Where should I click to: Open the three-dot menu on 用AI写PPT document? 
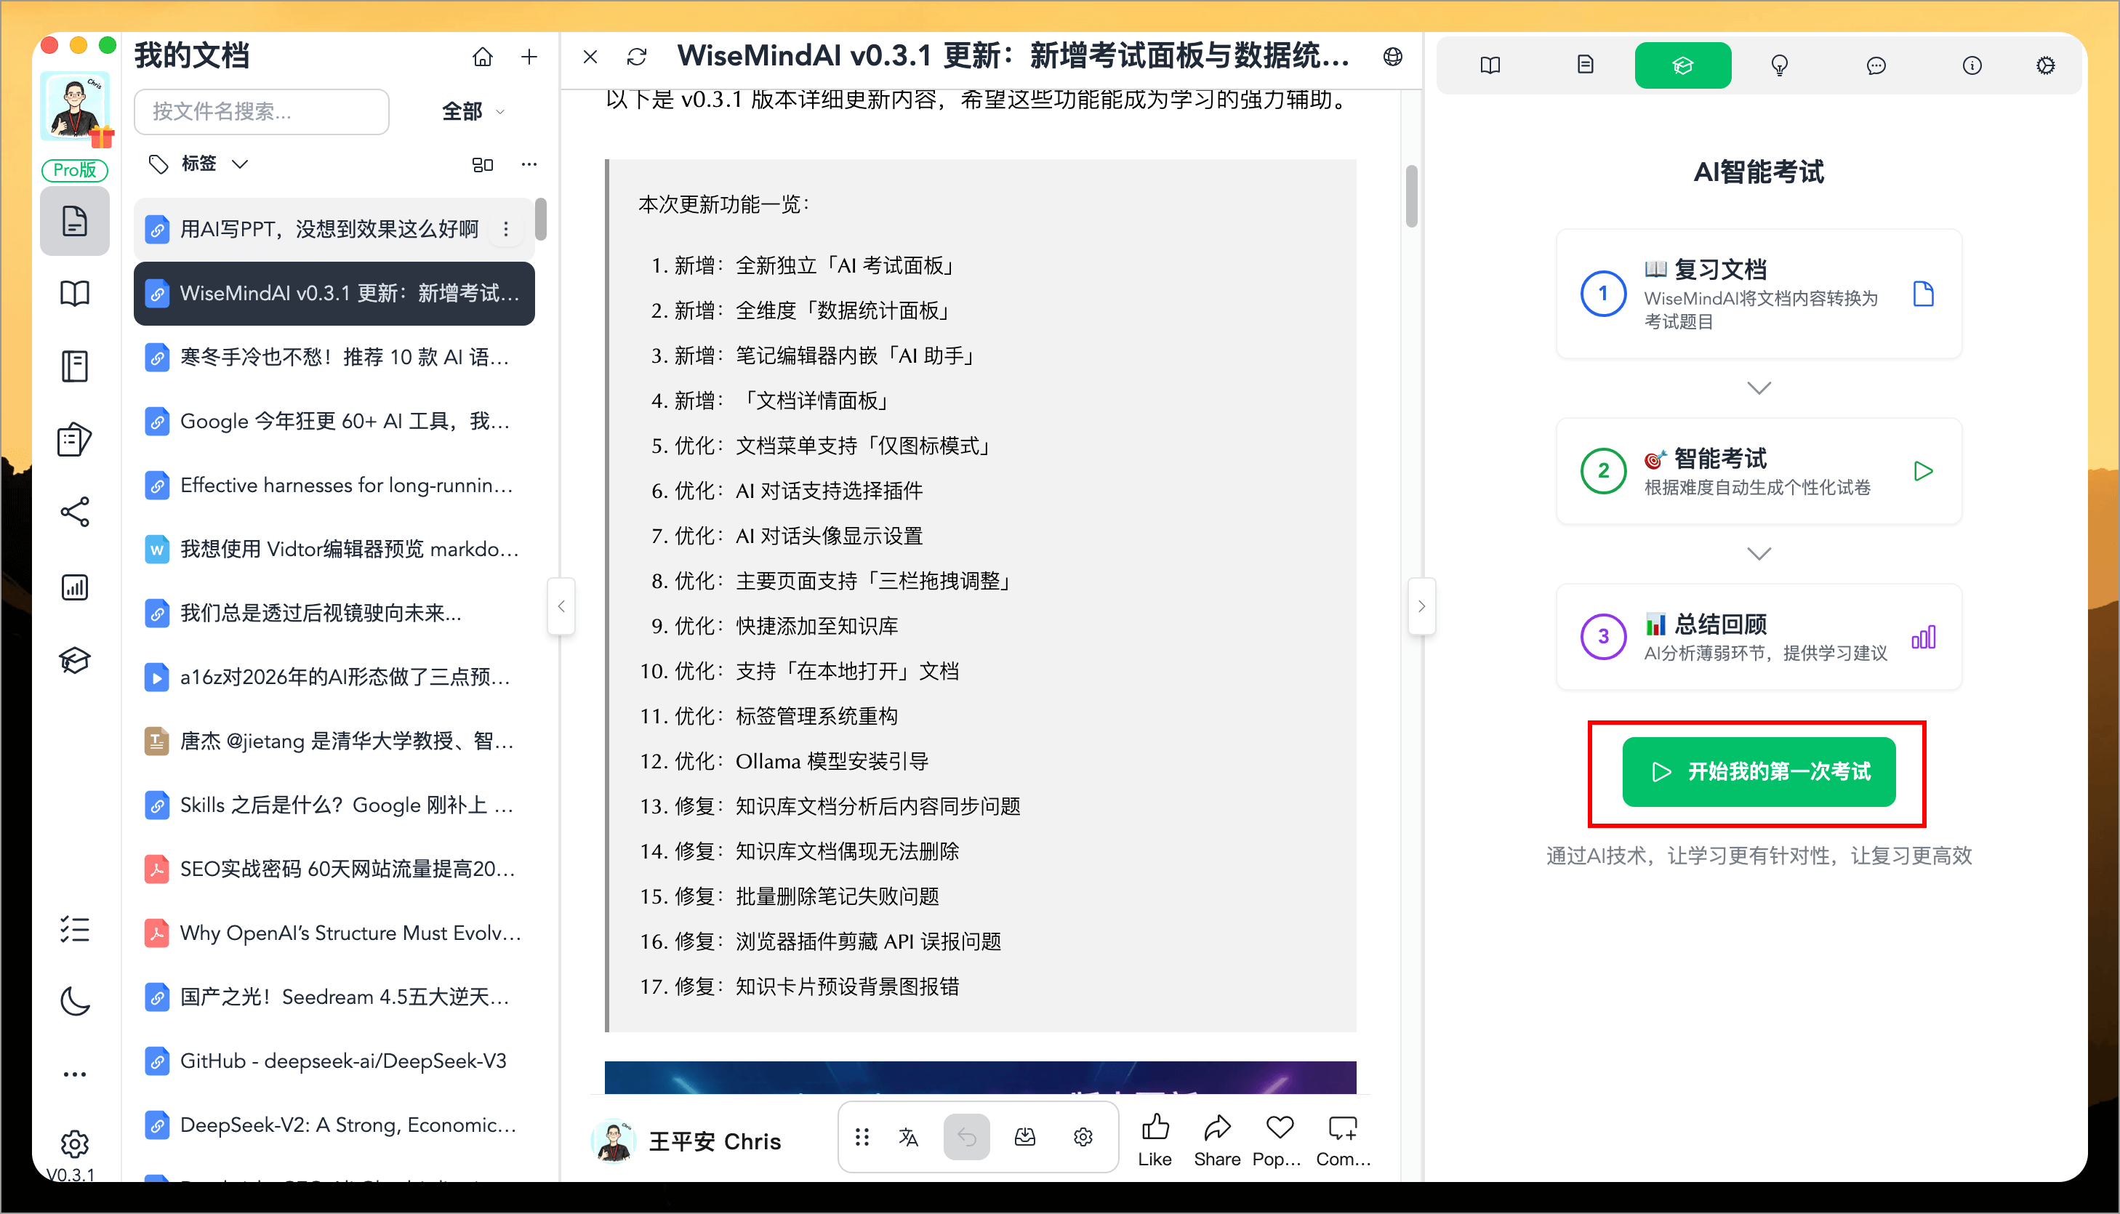pos(506,228)
